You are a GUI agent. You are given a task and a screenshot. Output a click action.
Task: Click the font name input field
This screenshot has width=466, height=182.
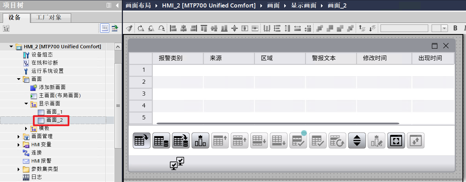tap(404, 28)
